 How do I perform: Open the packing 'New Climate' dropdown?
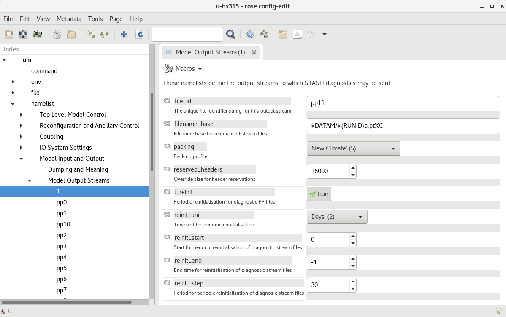pyautogui.click(x=353, y=148)
